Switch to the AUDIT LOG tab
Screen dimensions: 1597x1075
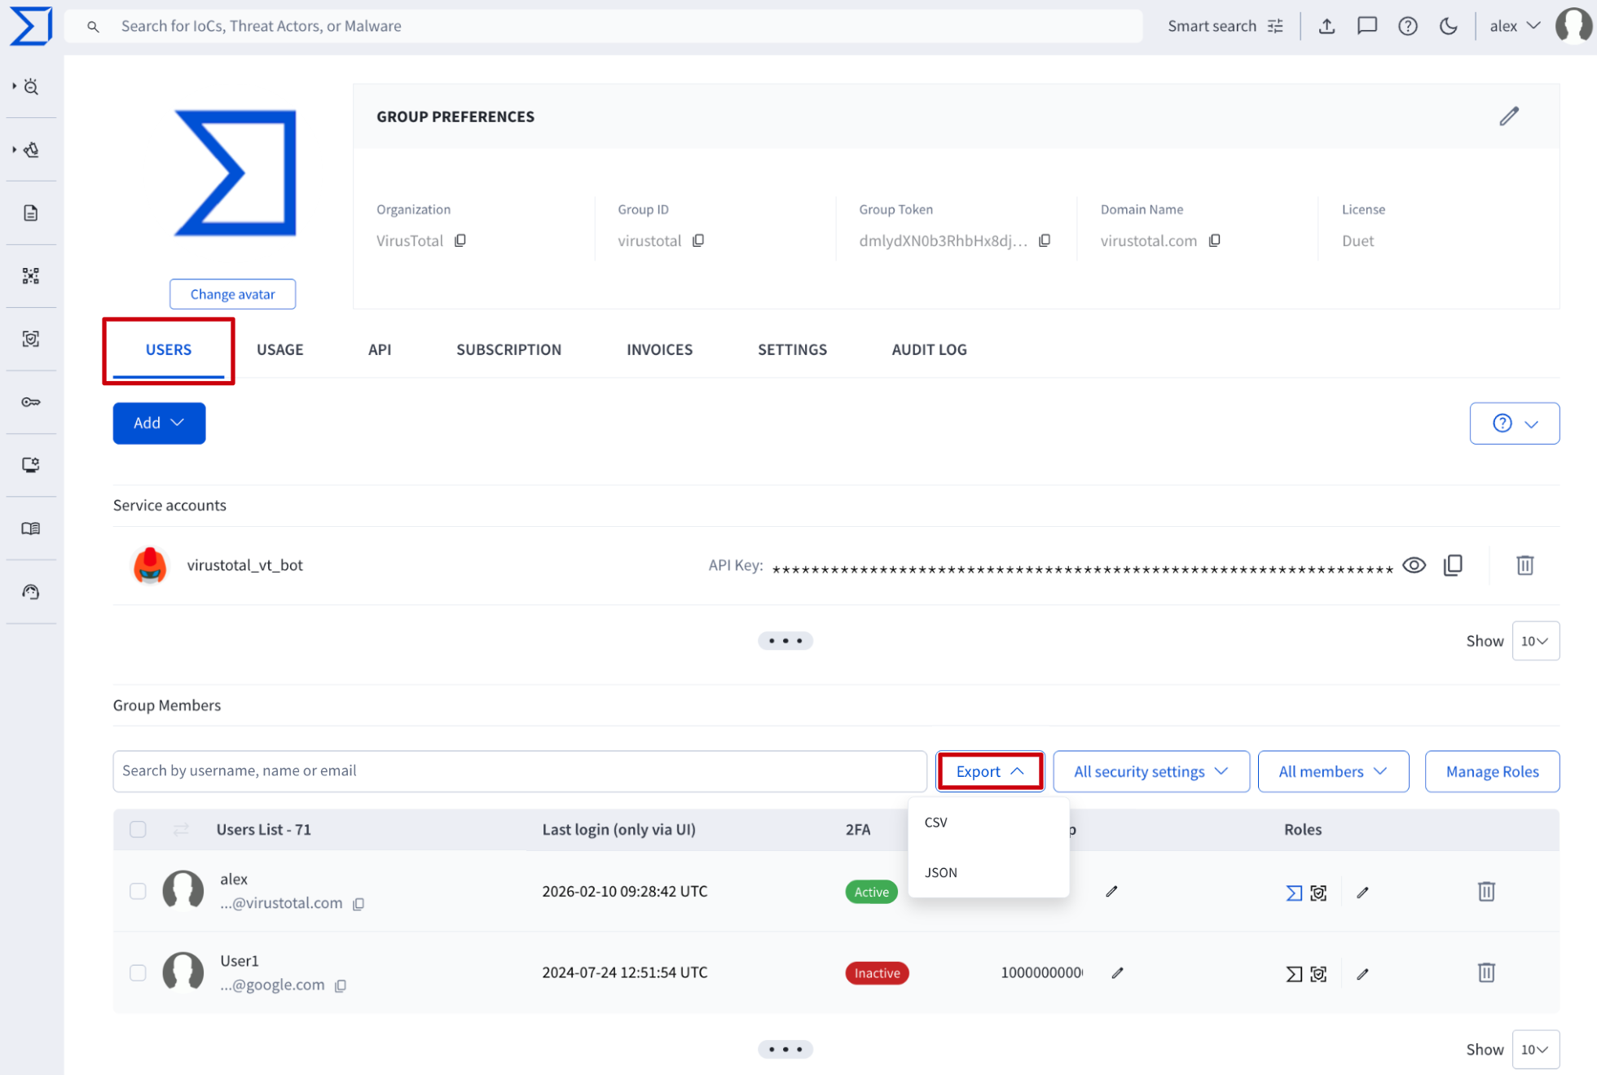point(929,349)
